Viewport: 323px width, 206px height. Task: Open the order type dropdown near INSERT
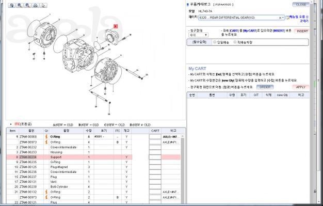[x=198, y=35]
